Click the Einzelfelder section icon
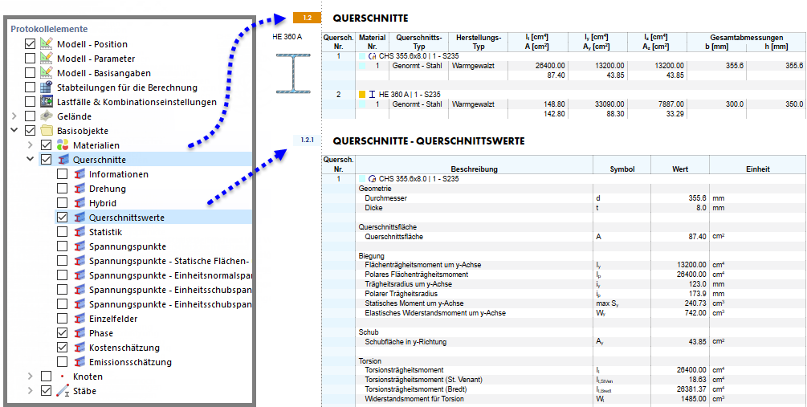Viewport: 807px width, 407px height. click(x=79, y=319)
